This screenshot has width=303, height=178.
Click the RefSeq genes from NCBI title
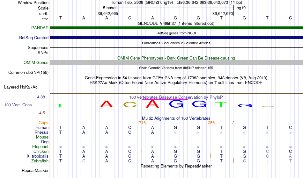tap(176, 33)
